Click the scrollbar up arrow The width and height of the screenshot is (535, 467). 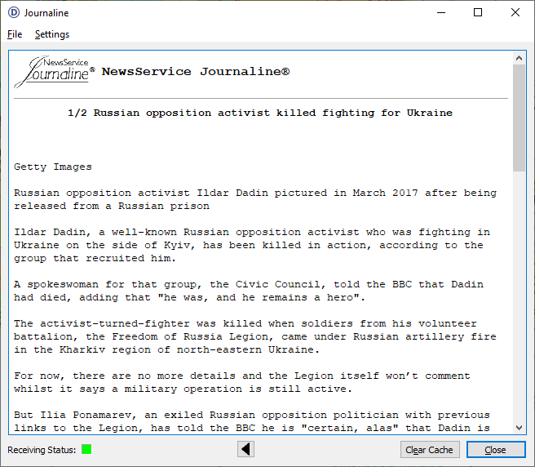pyautogui.click(x=519, y=58)
